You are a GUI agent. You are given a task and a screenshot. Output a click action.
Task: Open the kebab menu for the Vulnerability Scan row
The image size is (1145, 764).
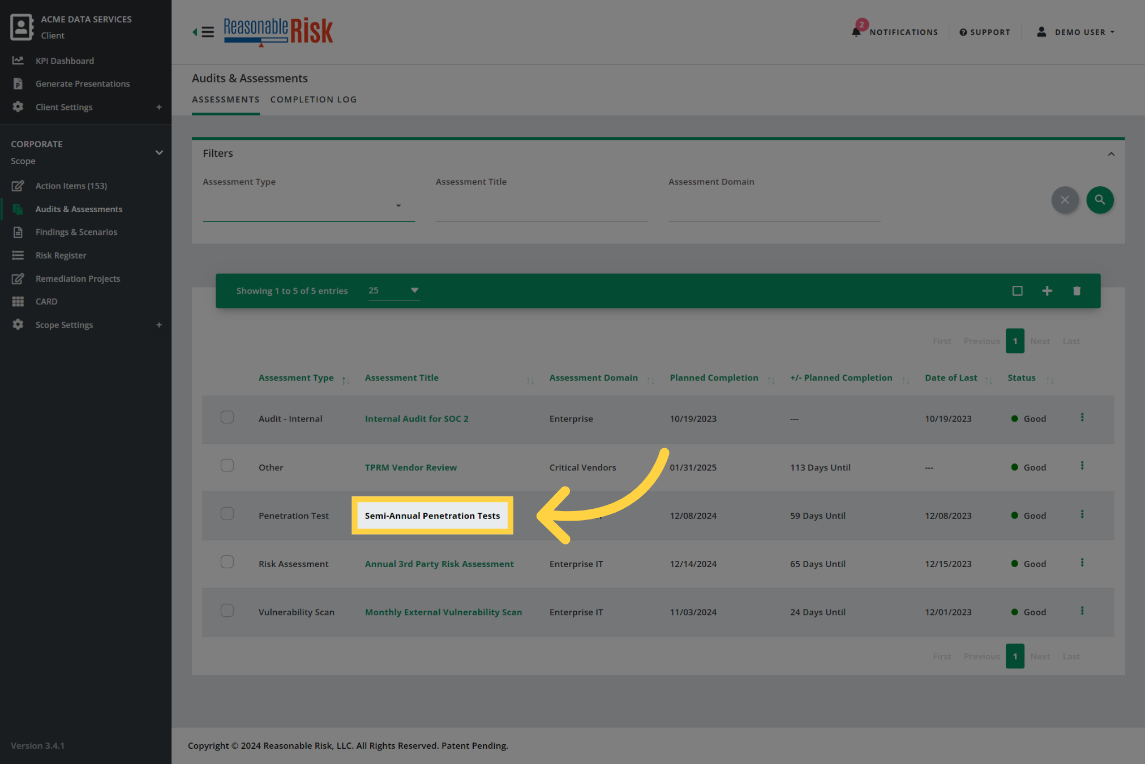1082,611
